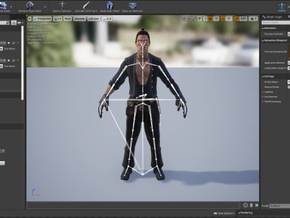This screenshot has height=218, width=290.
Task: Collapse the Rendering section
Action: pyautogui.click(x=239, y=213)
